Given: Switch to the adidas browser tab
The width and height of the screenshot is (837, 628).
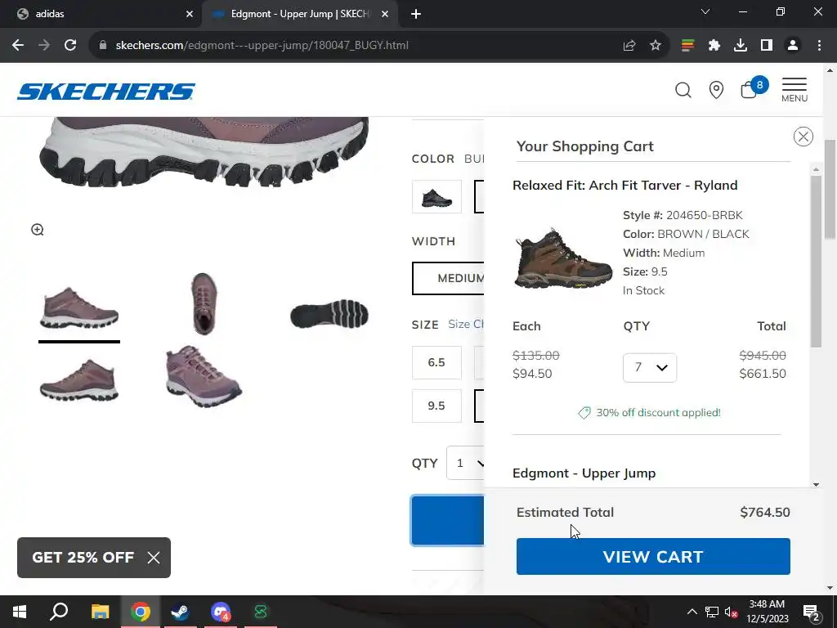Looking at the screenshot, I should (x=101, y=14).
